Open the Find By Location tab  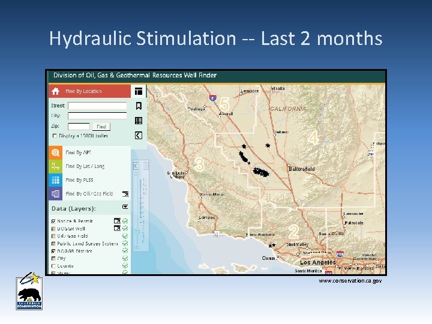(x=89, y=91)
